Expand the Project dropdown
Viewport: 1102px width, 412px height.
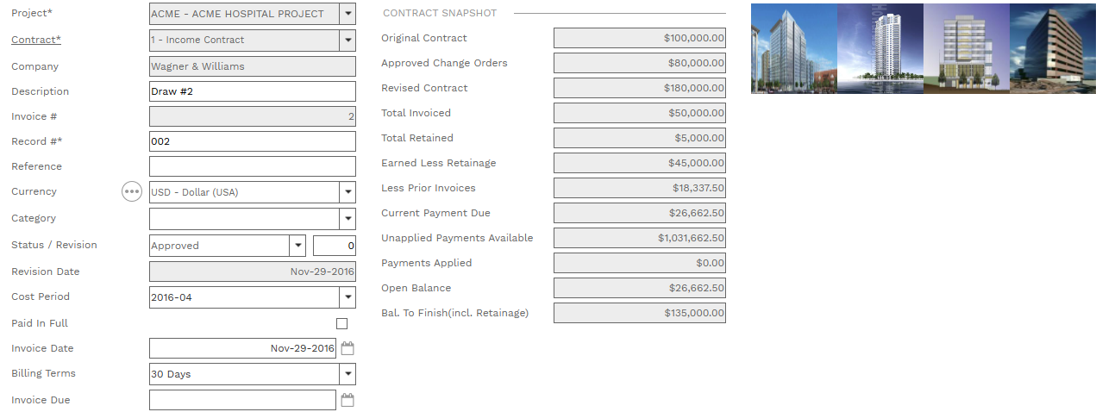[x=347, y=14]
